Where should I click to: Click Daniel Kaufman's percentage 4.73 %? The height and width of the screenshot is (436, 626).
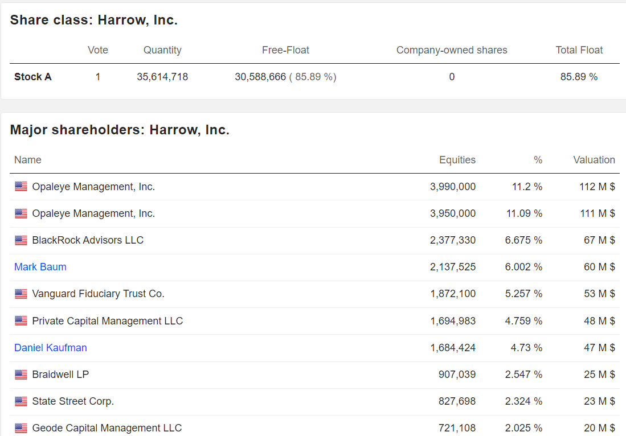[x=526, y=347]
